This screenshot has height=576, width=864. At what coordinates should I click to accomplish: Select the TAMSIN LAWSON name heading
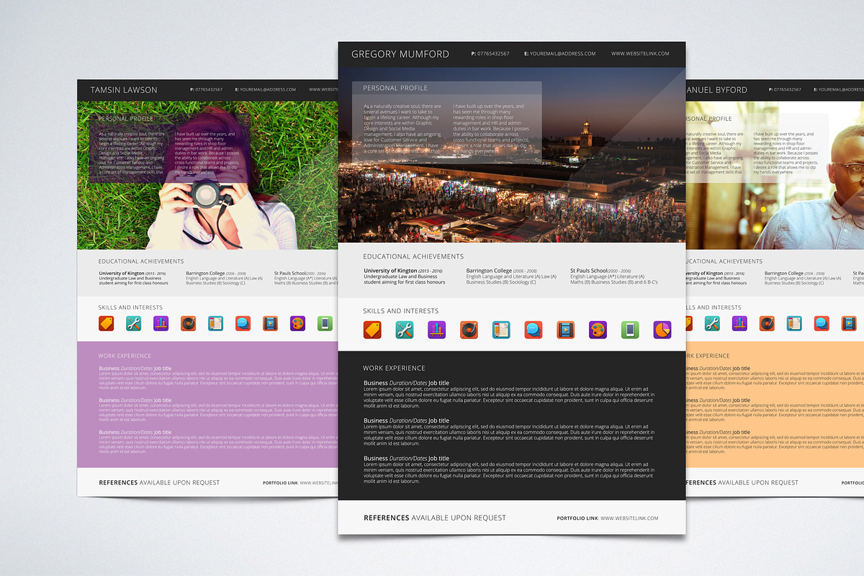pos(124,90)
